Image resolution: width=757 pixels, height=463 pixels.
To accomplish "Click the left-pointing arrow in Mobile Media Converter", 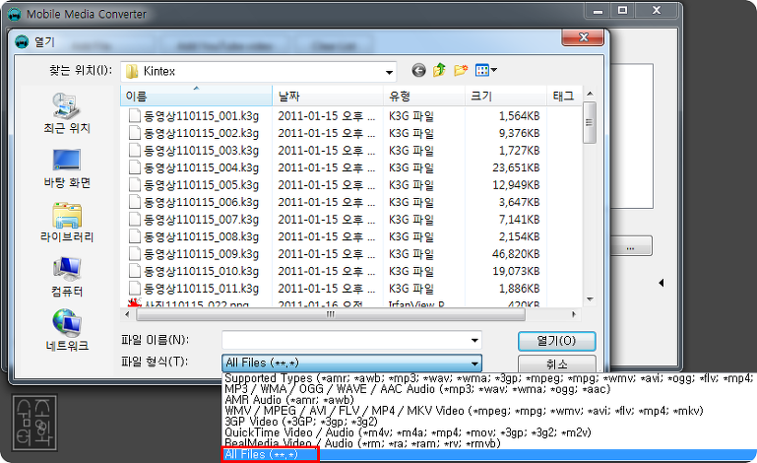I will point(661,283).
